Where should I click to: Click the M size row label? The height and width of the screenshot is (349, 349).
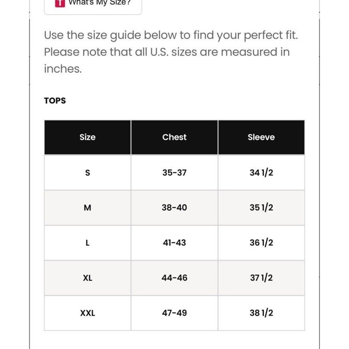tap(88, 207)
